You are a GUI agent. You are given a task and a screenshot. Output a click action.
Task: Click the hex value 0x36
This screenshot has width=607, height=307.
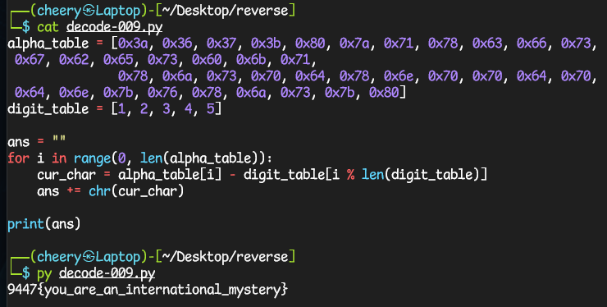click(x=177, y=43)
